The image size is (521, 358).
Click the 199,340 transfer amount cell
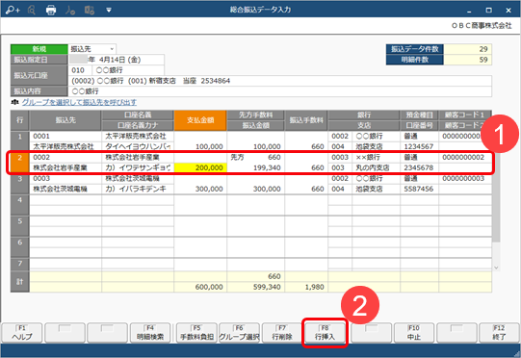tap(255, 167)
